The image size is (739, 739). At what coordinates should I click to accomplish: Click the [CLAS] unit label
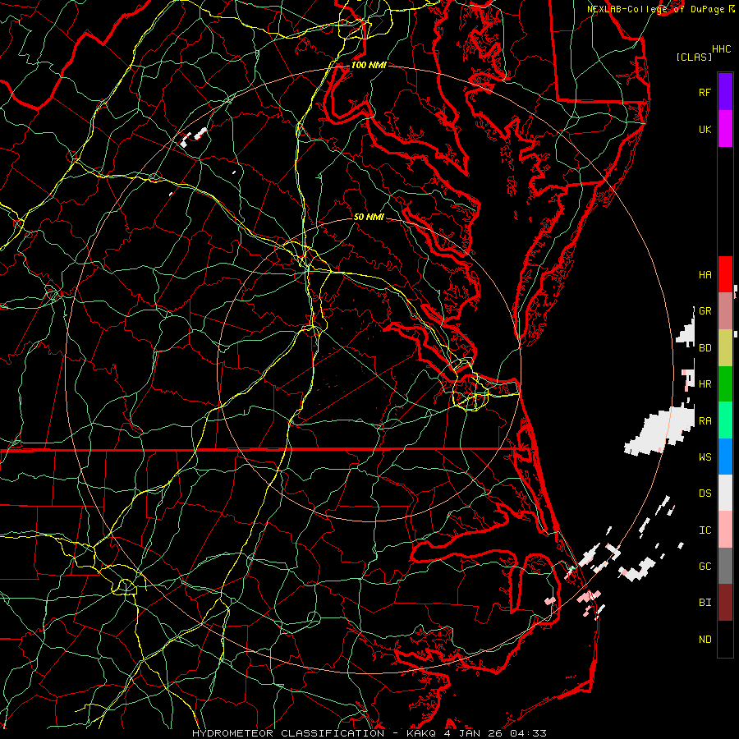tap(694, 57)
